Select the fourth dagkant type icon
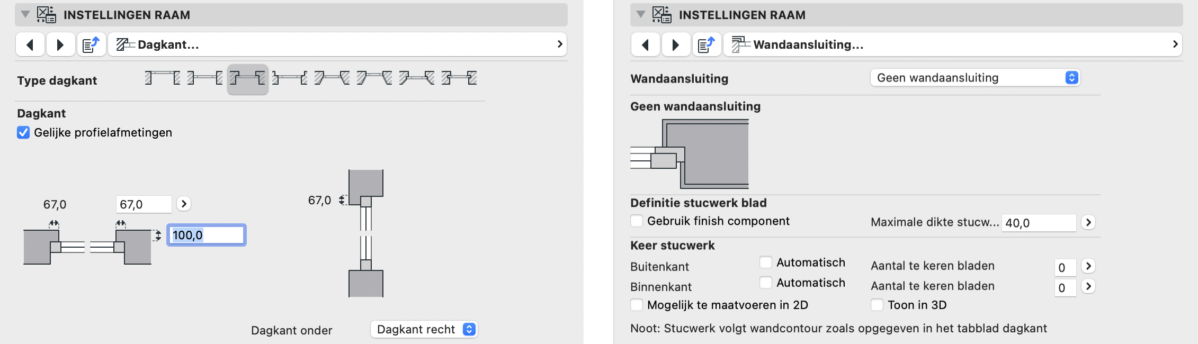 (x=290, y=78)
